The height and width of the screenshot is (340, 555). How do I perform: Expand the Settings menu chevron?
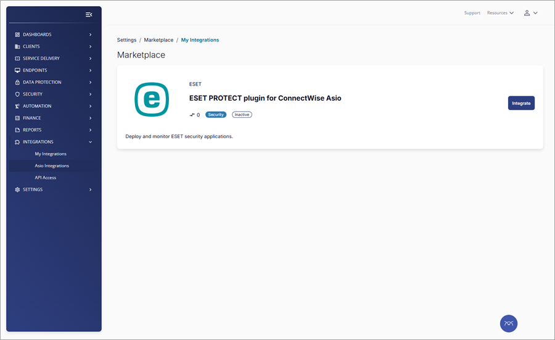tap(90, 189)
